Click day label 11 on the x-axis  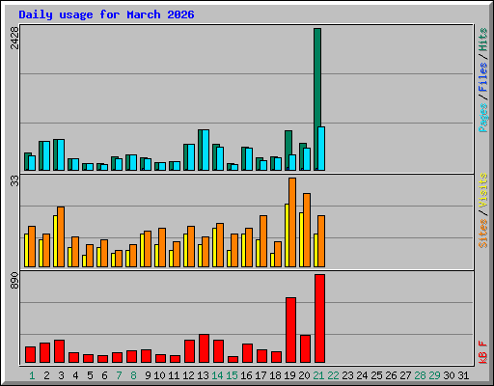pyautogui.click(x=174, y=375)
